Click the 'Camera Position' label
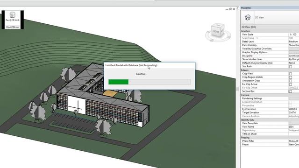This screenshot has height=168, width=299. (x=251, y=116)
